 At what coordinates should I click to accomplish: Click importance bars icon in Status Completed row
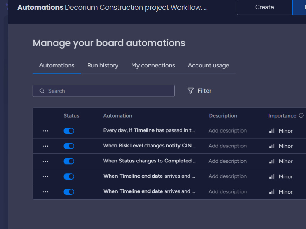(x=272, y=161)
